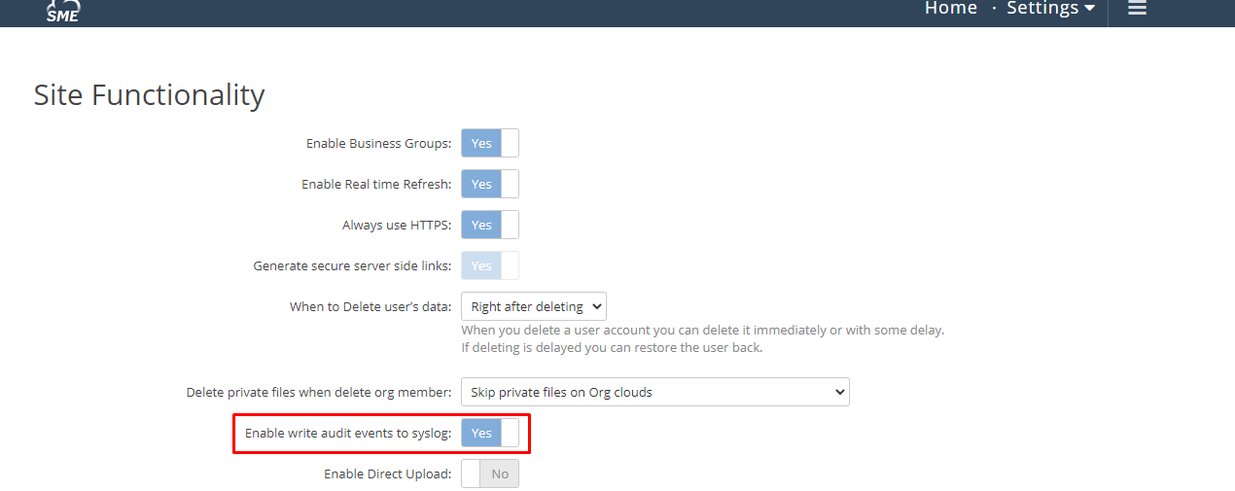Expand Skip private files on Org clouds dropdown

pos(654,392)
